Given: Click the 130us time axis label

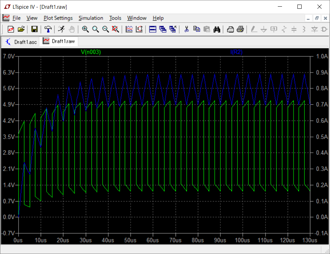Looking at the screenshot, I should click(310, 240).
